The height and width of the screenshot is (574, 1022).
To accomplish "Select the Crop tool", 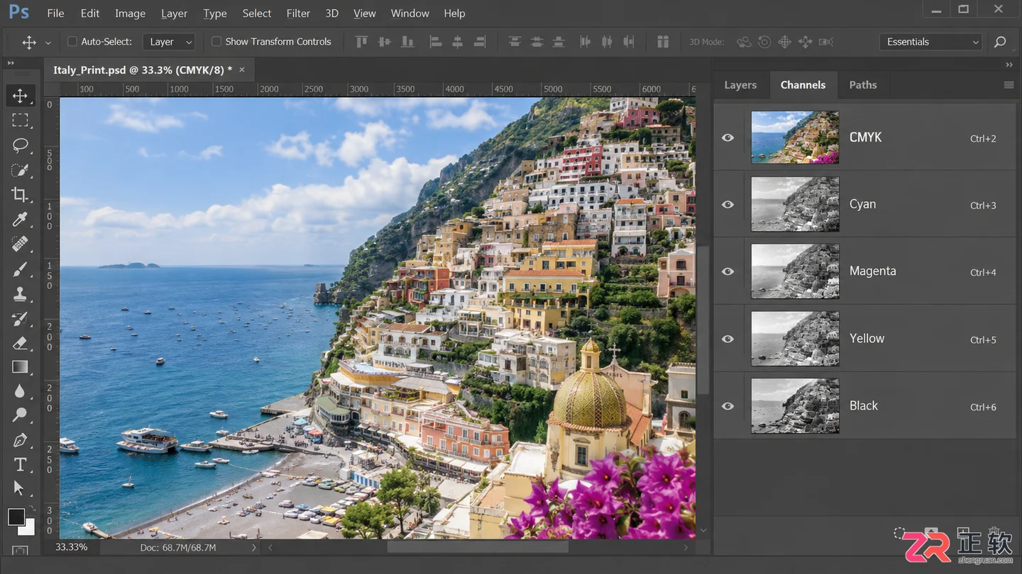I will pos(20,194).
